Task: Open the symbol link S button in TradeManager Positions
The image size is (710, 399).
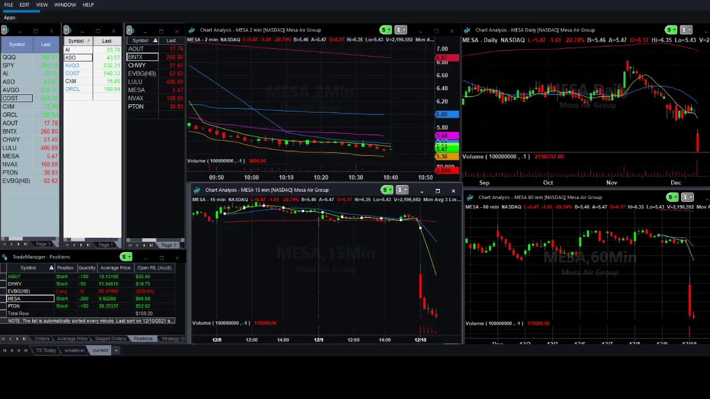Action: coord(126,257)
